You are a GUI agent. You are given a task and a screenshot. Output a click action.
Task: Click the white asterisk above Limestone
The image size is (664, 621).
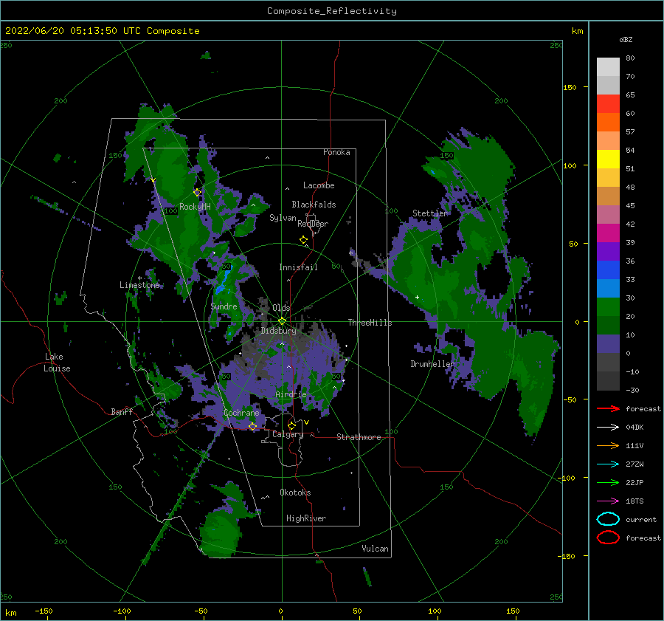139,278
